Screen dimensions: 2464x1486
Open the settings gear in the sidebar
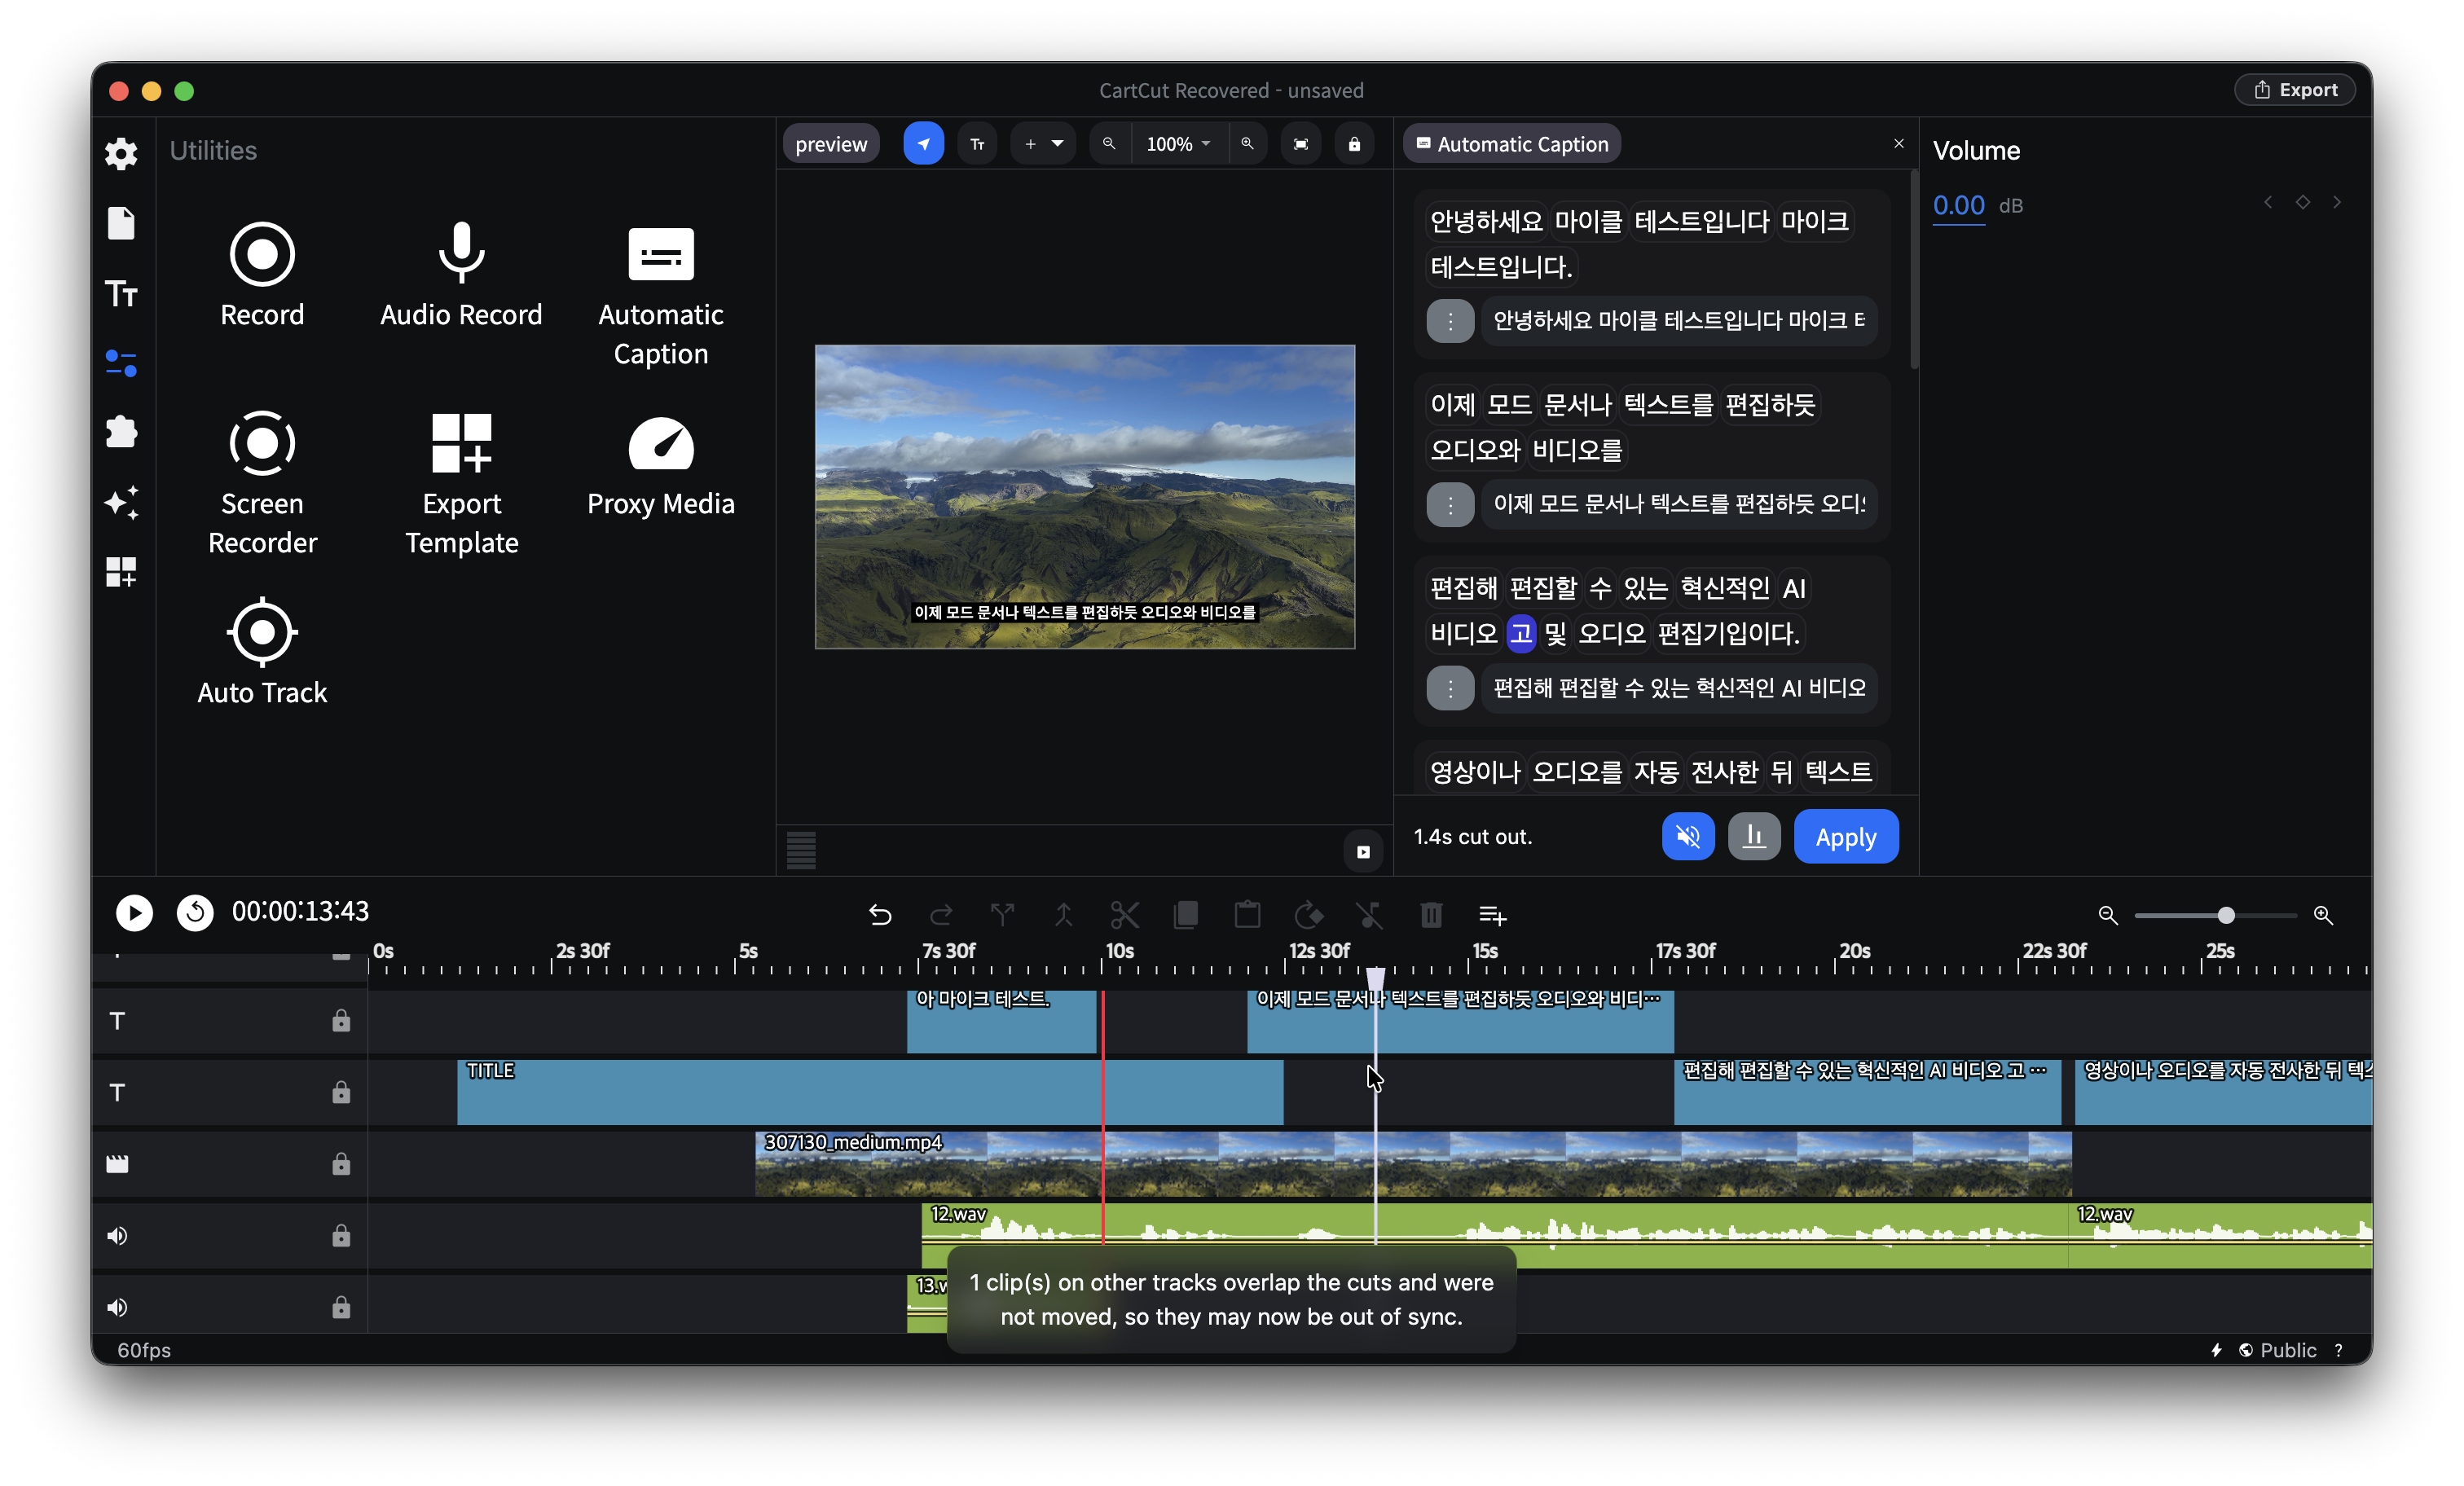pyautogui.click(x=121, y=153)
